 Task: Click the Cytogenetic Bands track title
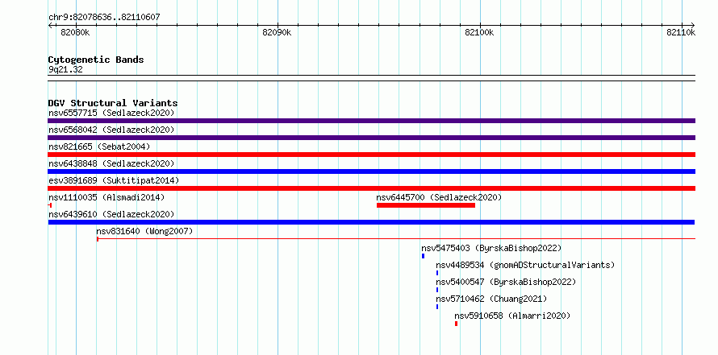click(96, 60)
